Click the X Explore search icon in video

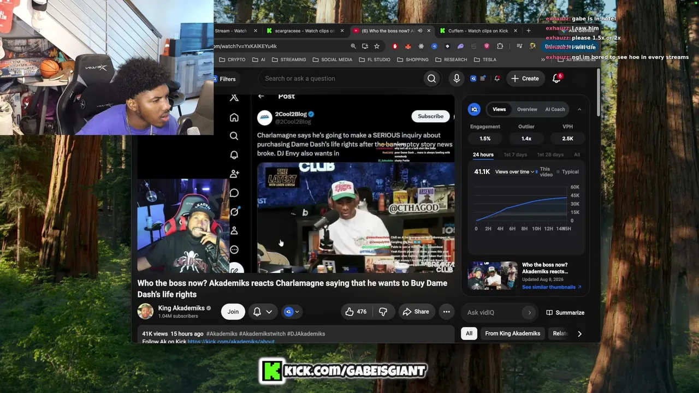234,136
